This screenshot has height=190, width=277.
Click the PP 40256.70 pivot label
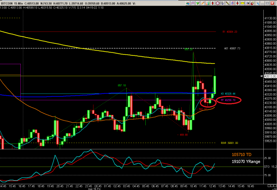coord(228,100)
